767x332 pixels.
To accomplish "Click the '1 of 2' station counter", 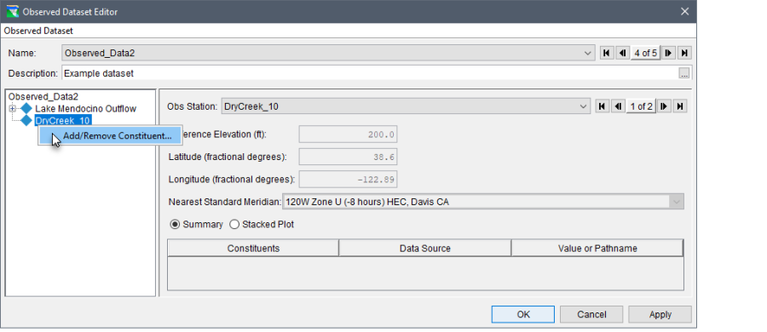I will pos(641,106).
